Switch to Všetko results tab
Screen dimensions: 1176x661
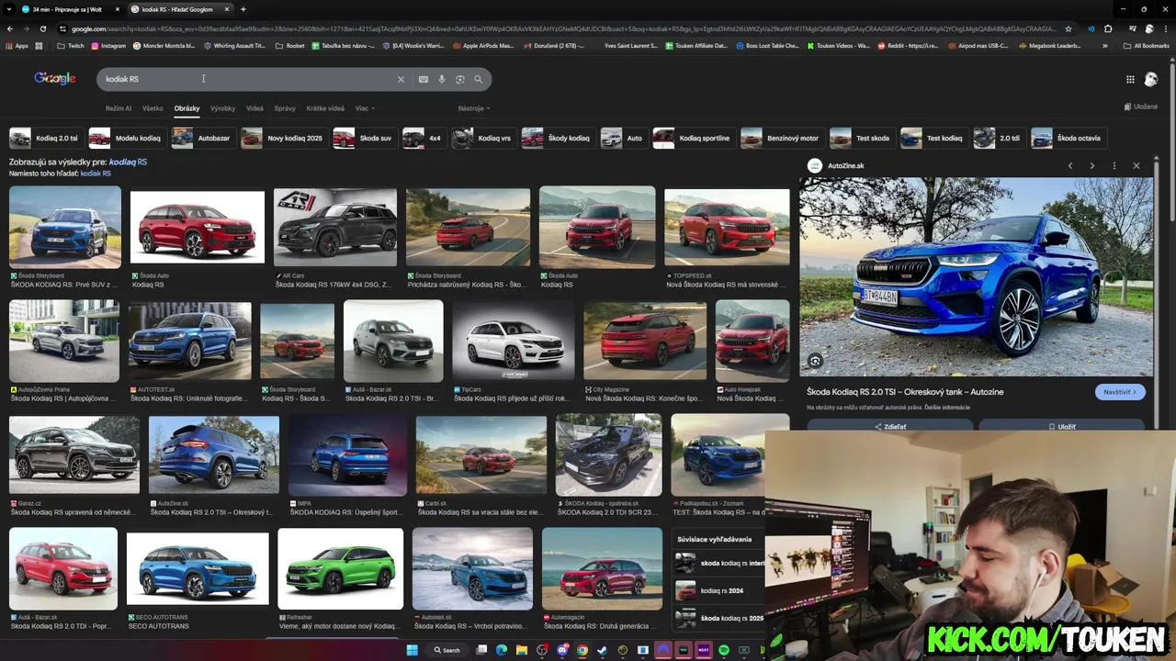click(153, 108)
